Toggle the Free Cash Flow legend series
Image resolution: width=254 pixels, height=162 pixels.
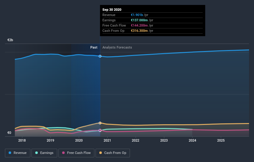[x=76, y=153]
